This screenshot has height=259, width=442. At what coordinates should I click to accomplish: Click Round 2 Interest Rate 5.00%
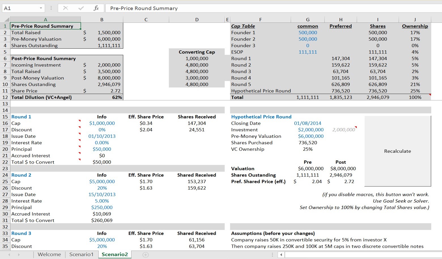tap(102, 201)
